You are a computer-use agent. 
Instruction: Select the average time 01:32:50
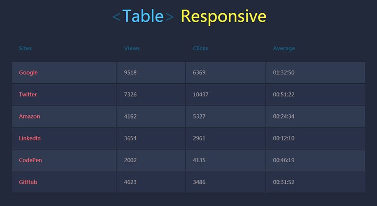click(284, 72)
